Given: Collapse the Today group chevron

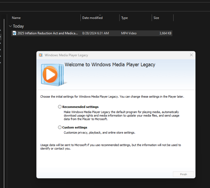Looking at the screenshot, I should pos(10,26).
